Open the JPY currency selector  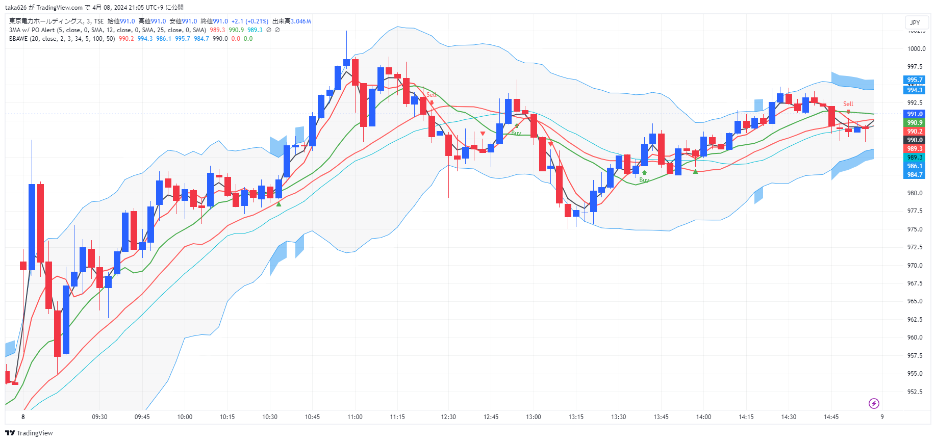915,22
